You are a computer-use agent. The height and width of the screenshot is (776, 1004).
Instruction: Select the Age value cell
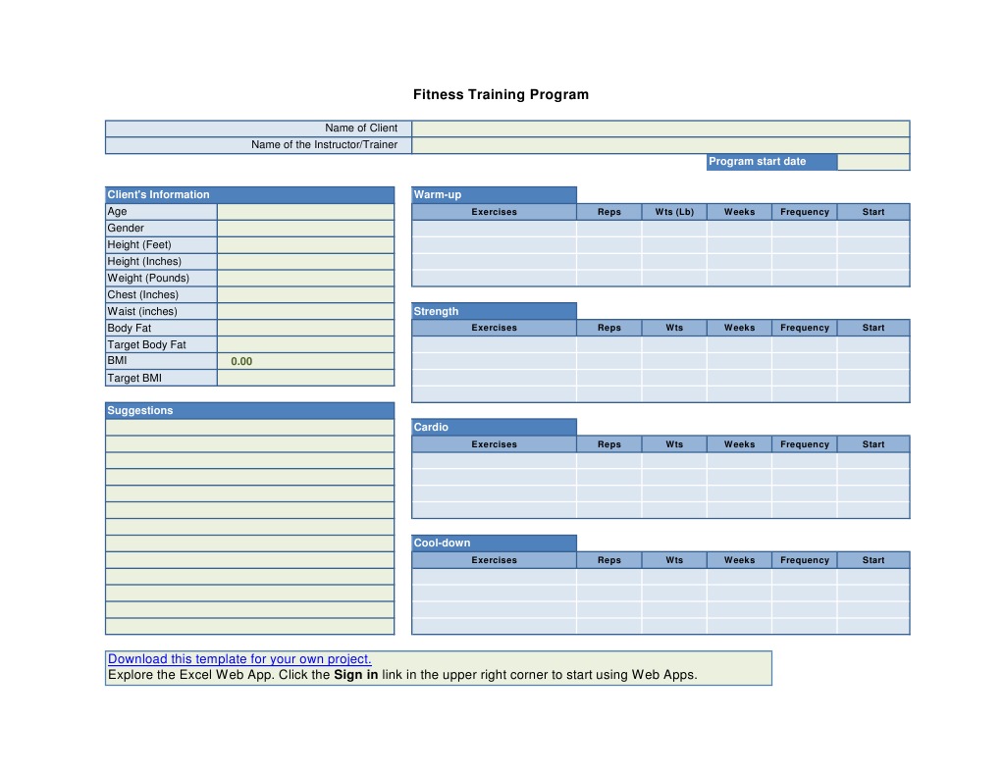click(x=305, y=211)
